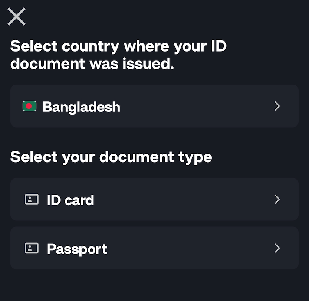This screenshot has height=301, width=309.
Task: Click the ID card document icon
Action: coord(32,200)
